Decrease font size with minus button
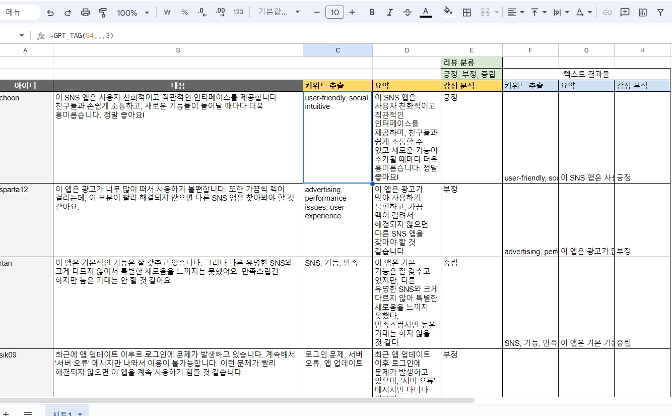 coord(317,13)
